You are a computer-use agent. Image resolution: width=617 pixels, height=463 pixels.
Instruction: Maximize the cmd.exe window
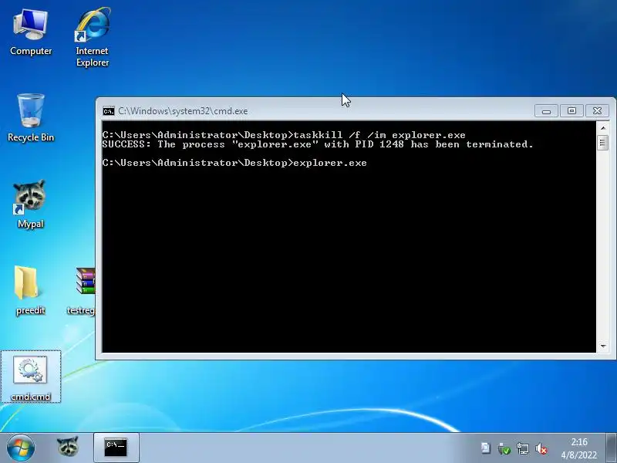[x=571, y=111]
